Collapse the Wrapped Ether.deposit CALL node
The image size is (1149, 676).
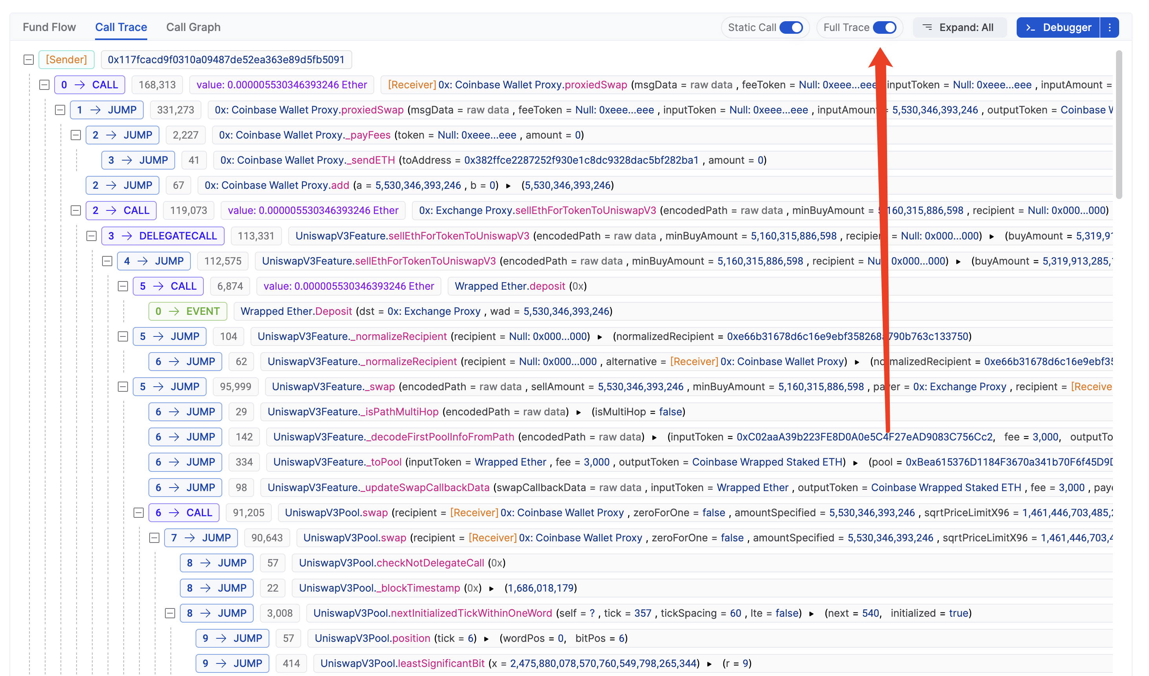pos(123,286)
